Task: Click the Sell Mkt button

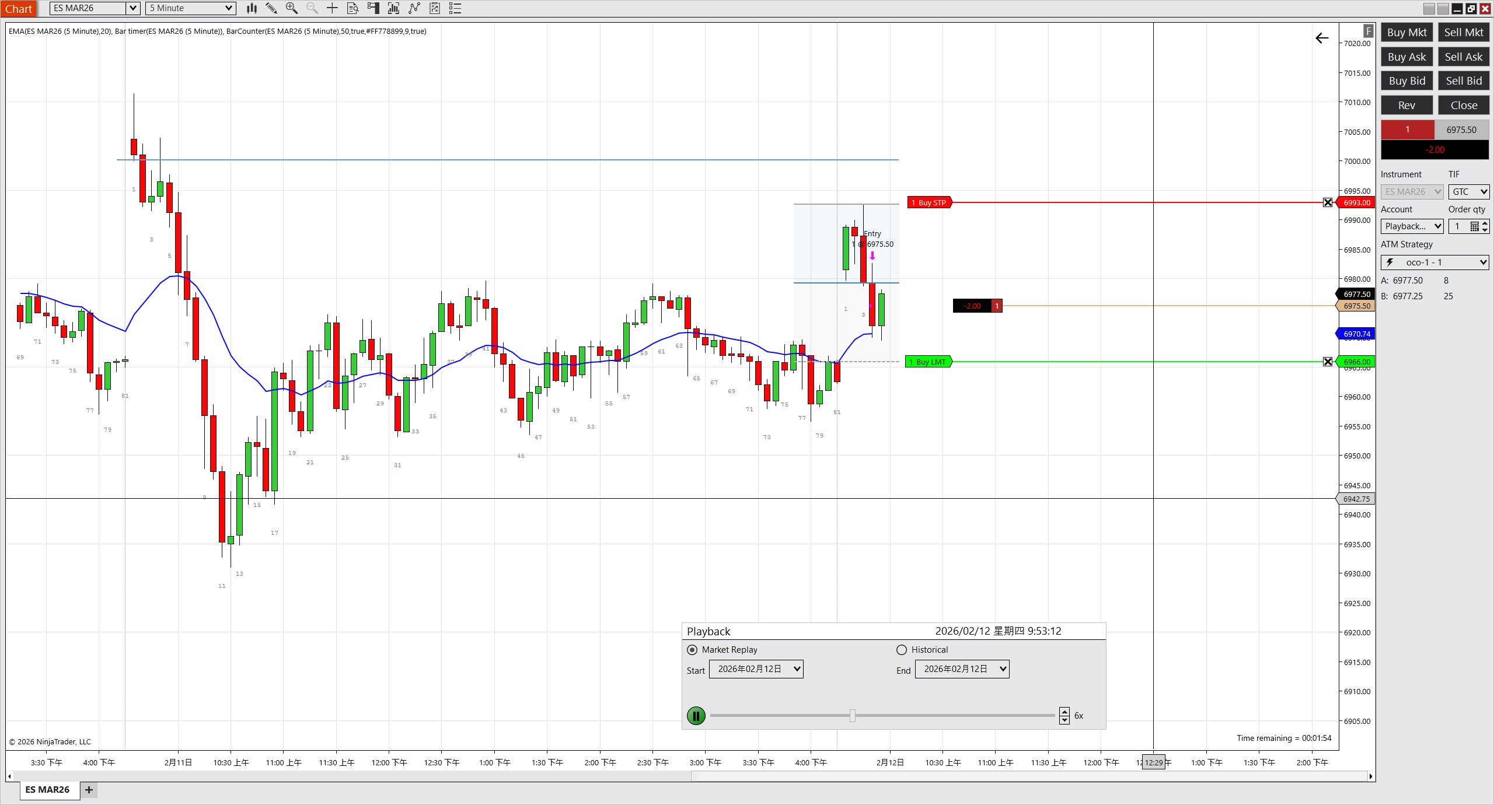Action: [x=1463, y=33]
